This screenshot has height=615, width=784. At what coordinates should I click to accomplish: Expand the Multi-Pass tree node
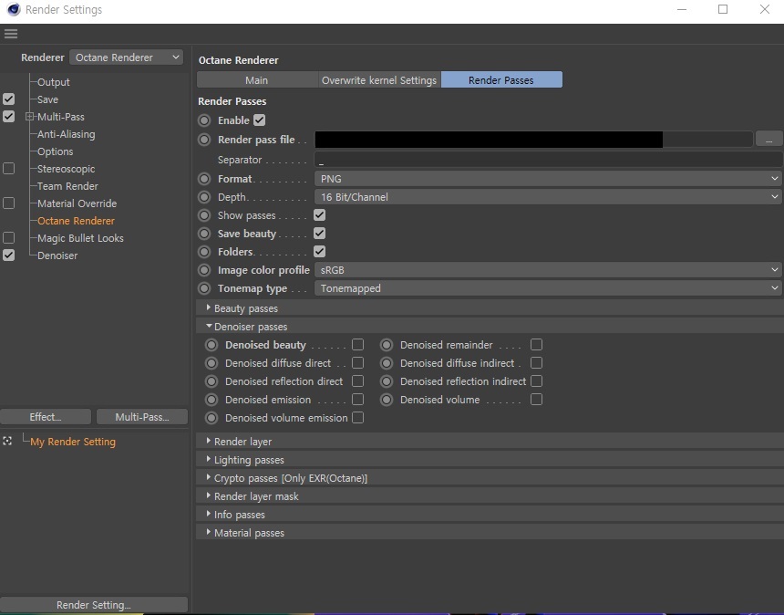(x=29, y=117)
